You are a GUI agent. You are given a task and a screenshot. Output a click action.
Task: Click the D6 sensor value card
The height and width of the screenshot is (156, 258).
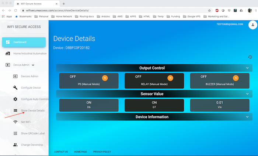click(x=89, y=105)
